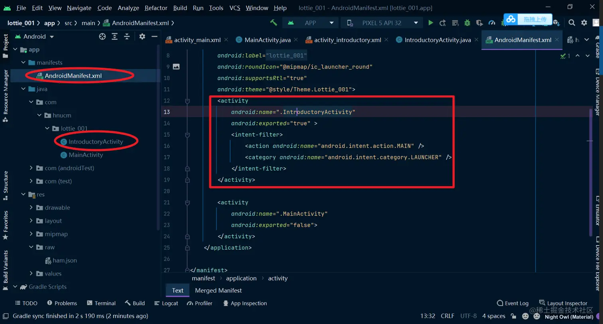The width and height of the screenshot is (603, 324).
Task: Switch to Merged Manifest view tab
Action: 218,291
